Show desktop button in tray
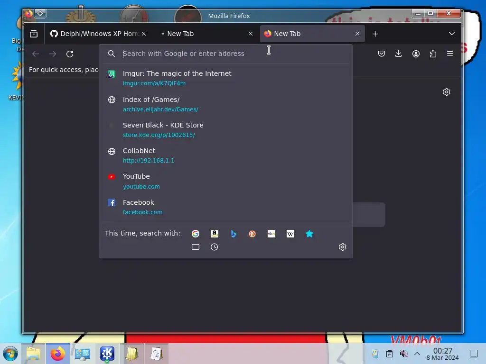 (474, 354)
